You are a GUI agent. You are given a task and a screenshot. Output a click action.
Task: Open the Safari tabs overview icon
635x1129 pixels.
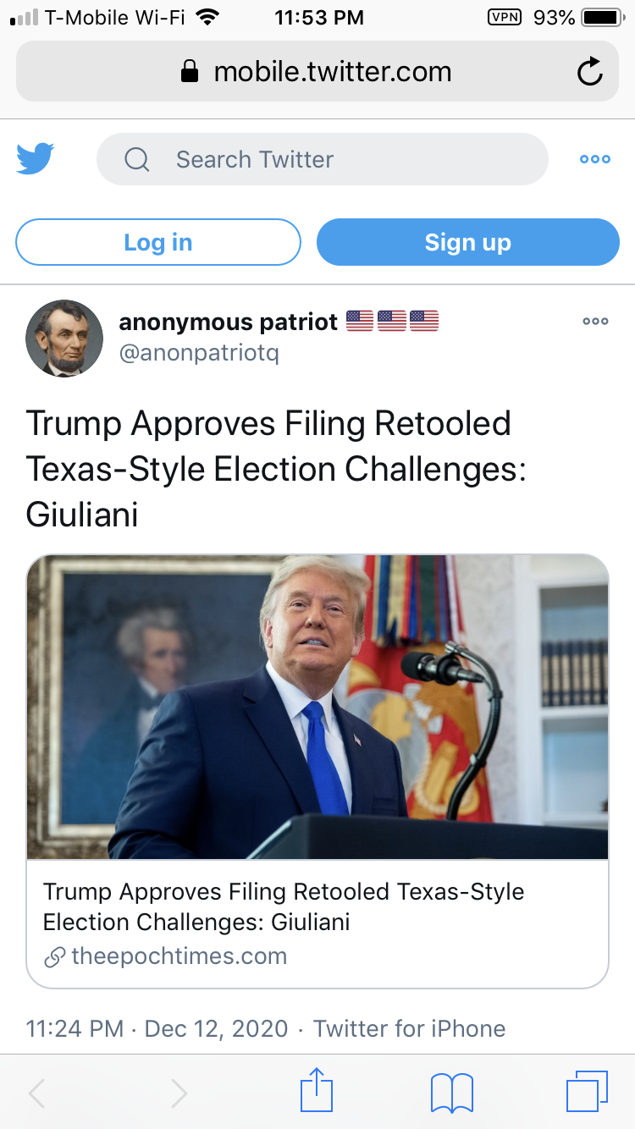click(587, 1091)
